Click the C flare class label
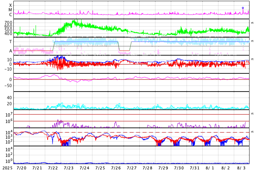 [10, 15]
